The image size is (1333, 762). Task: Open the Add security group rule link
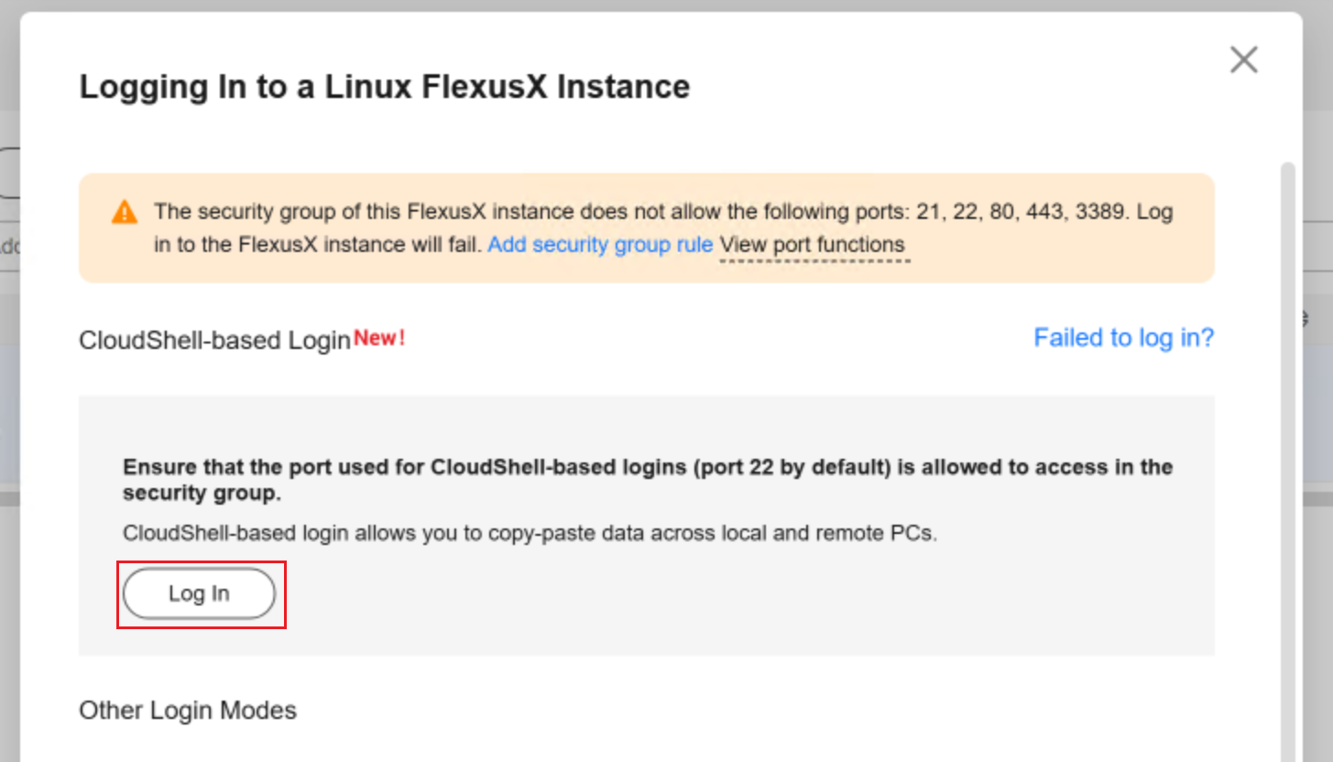(x=600, y=245)
